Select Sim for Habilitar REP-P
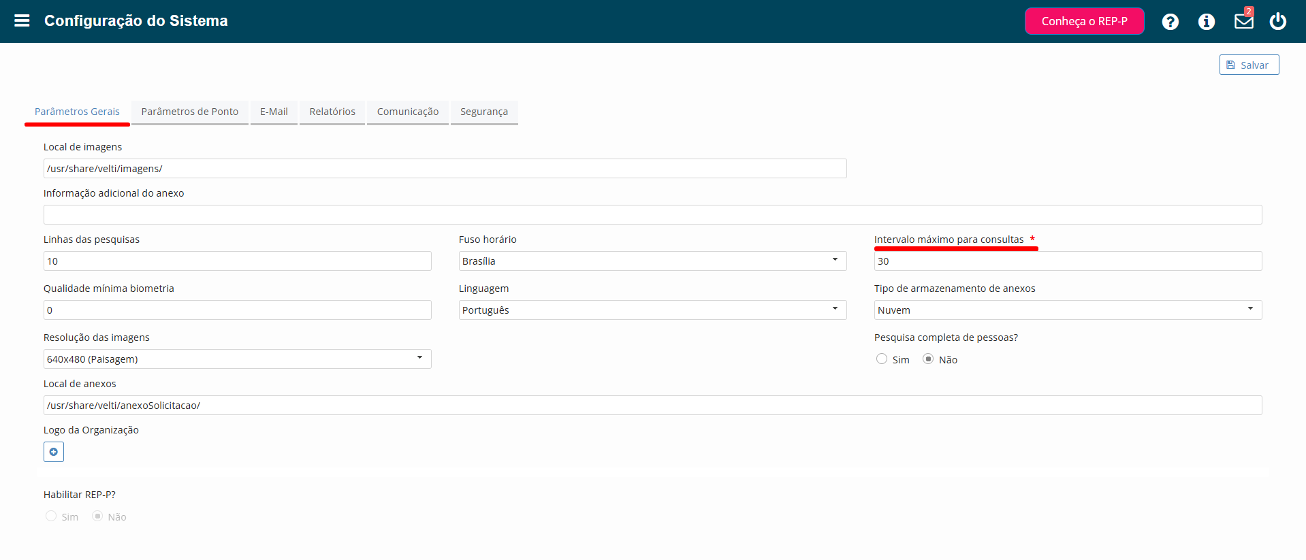Viewport: 1306px width, 560px height. coord(51,516)
